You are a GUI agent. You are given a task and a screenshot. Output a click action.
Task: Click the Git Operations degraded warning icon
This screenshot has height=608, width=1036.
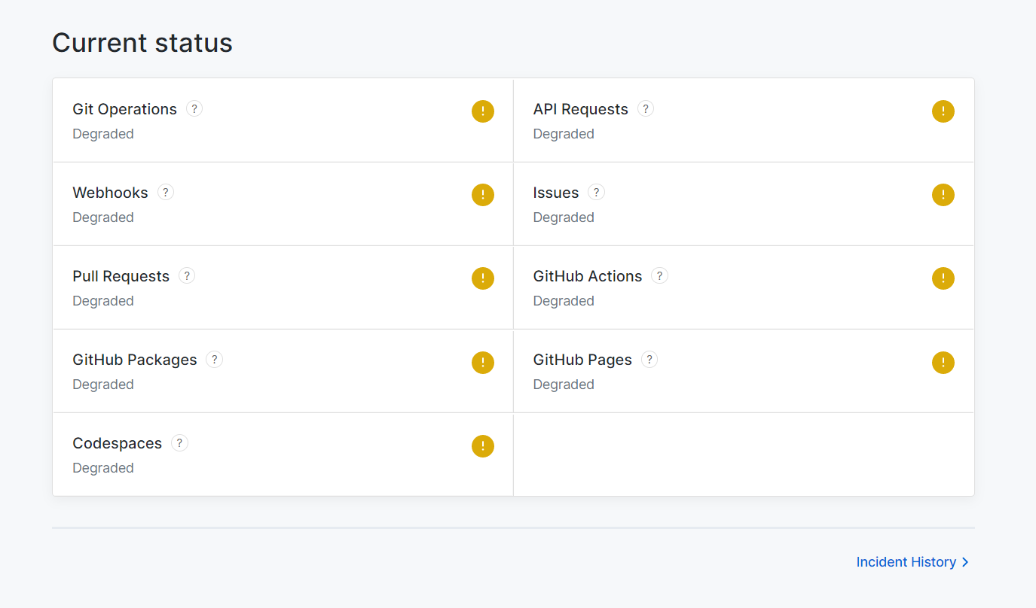(483, 111)
